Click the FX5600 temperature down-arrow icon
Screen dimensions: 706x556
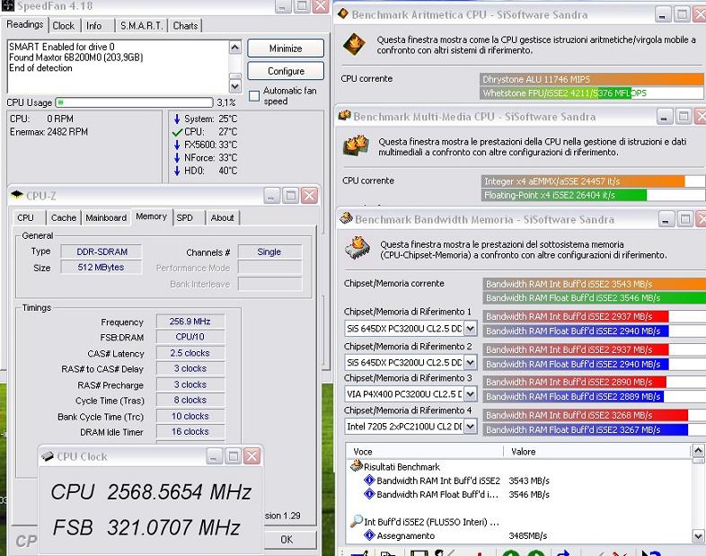(177, 145)
